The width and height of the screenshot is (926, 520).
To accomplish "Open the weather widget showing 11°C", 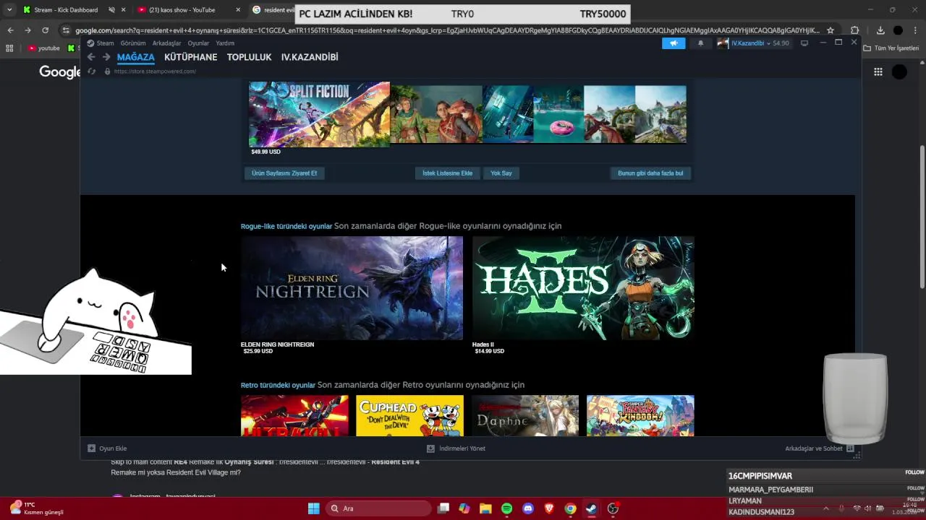I will 36,508.
